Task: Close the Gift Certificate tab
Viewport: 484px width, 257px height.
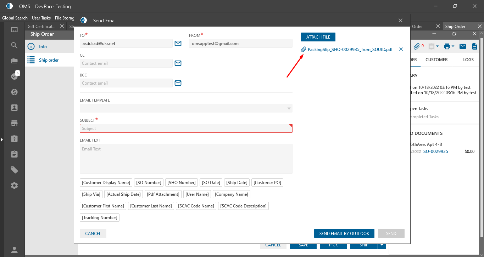Action: [62, 27]
